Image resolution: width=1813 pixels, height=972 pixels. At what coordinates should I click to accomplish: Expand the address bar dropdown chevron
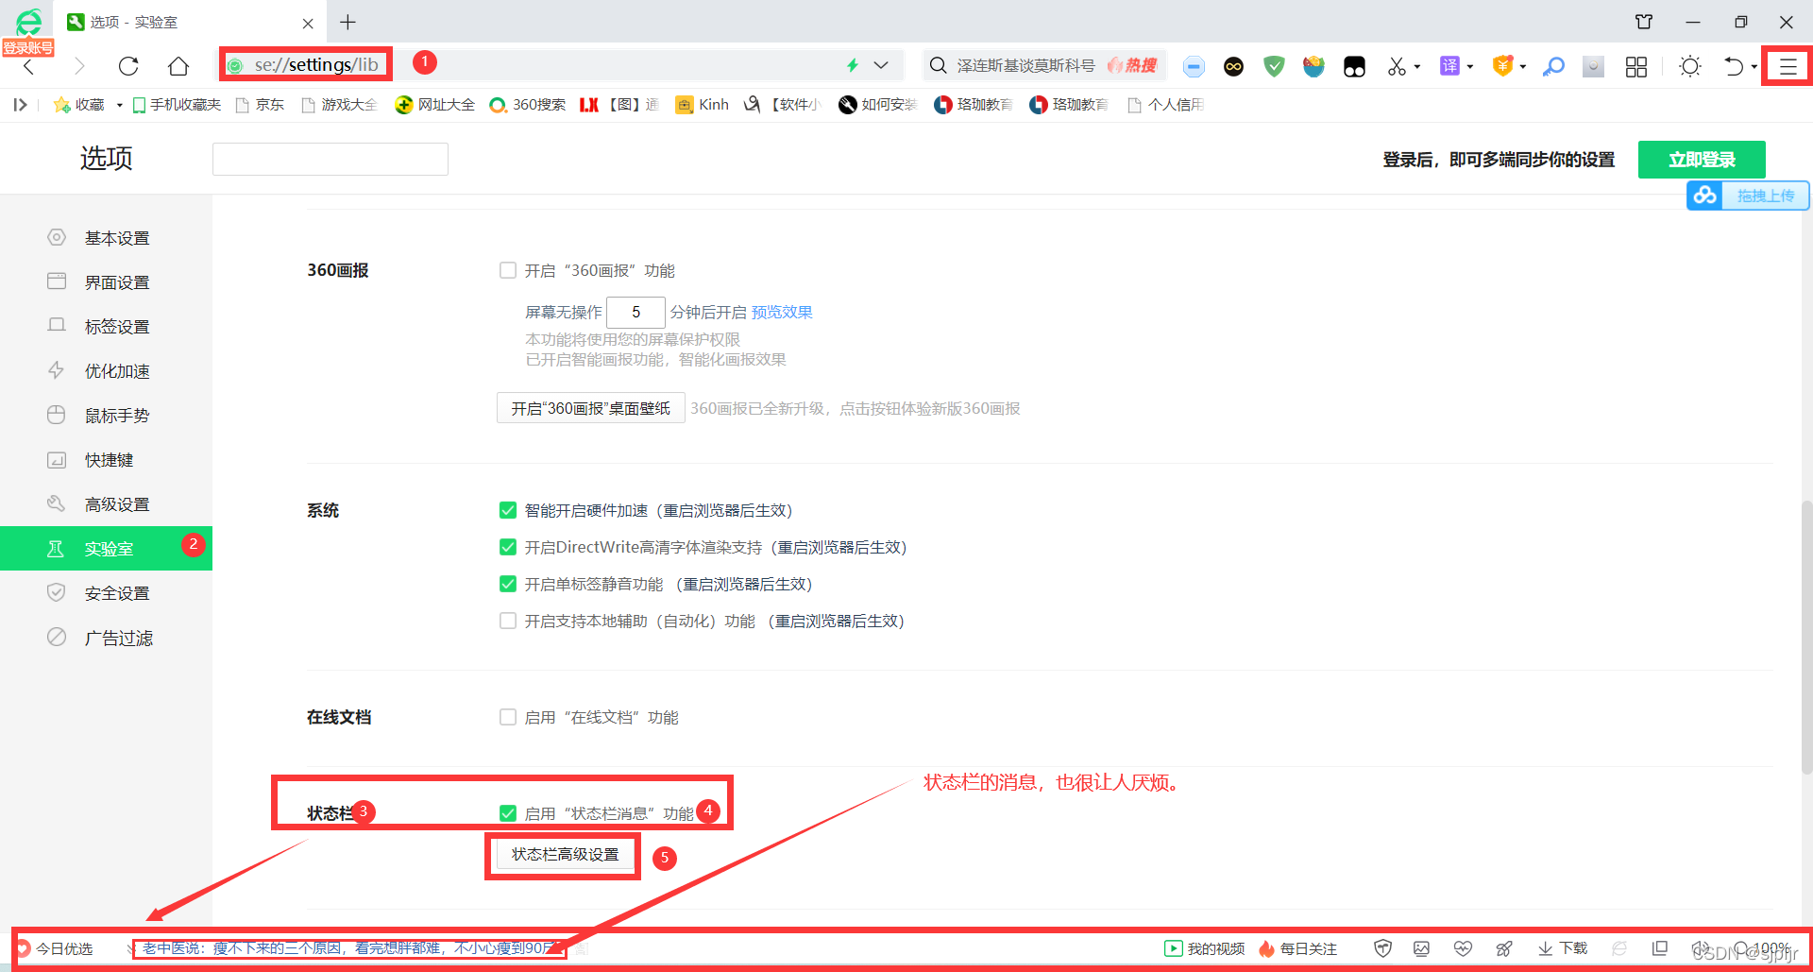pos(881,65)
